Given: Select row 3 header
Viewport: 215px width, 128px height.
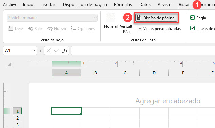Looking at the screenshot, I should (x=17, y=125).
